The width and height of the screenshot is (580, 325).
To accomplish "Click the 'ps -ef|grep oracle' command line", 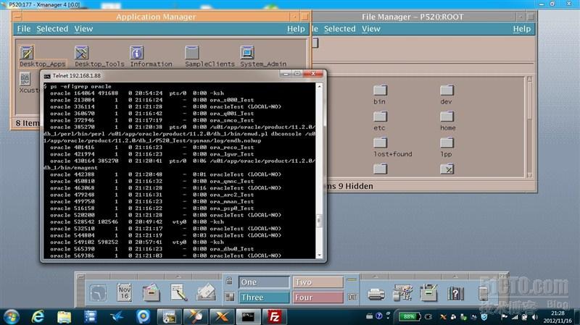I will 78,86.
